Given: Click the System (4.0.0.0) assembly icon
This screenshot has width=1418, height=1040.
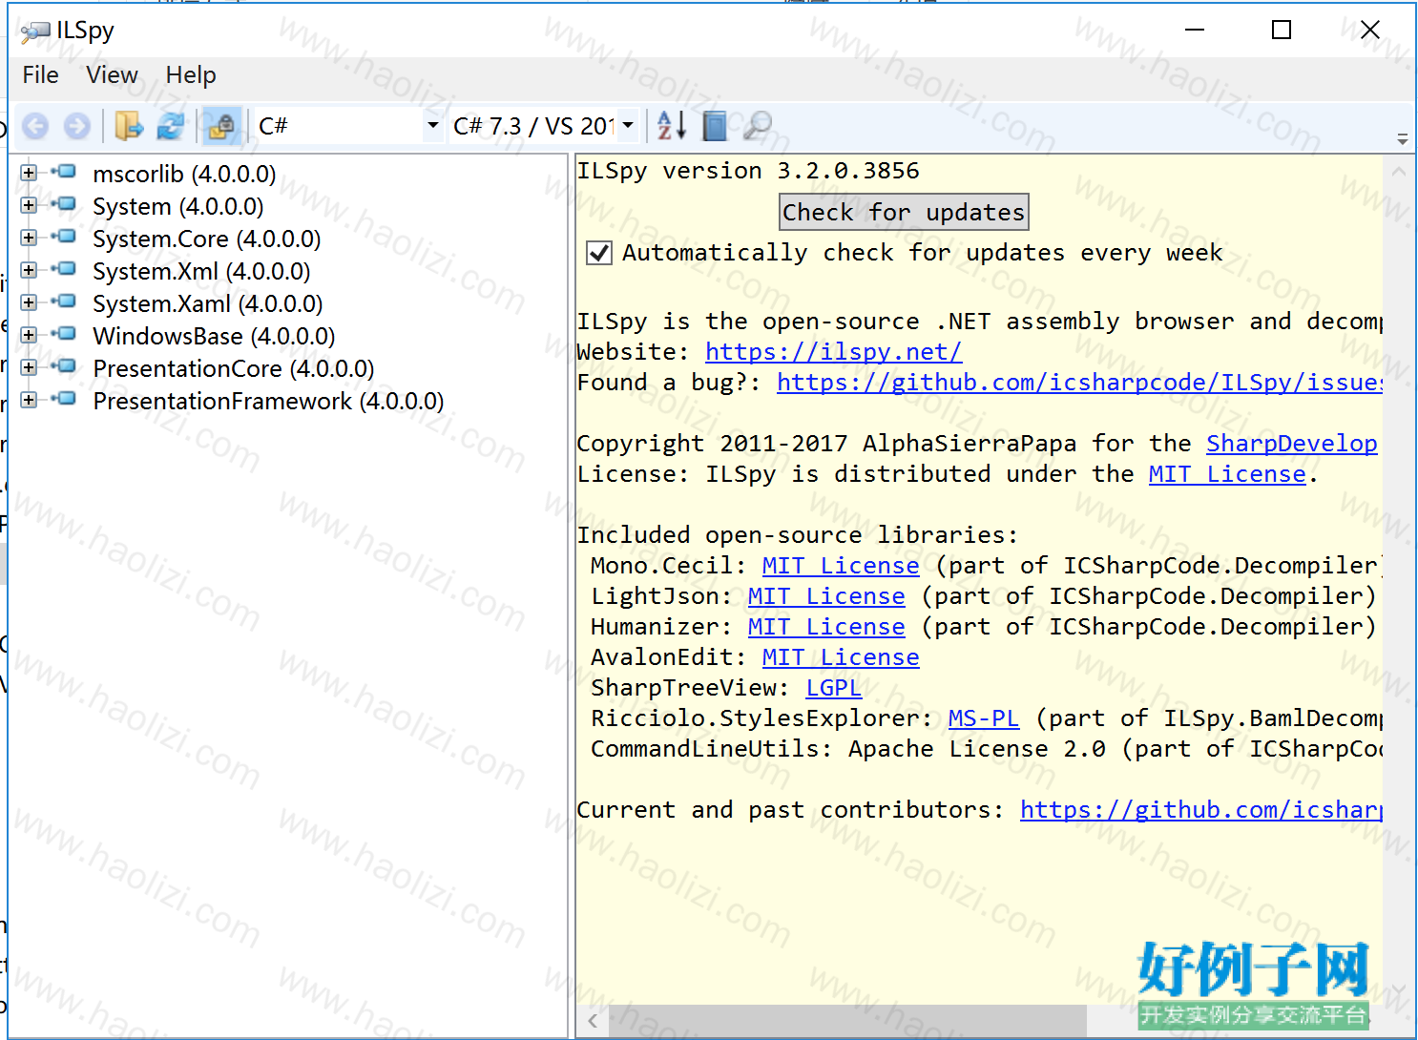Looking at the screenshot, I should pyautogui.click(x=64, y=205).
